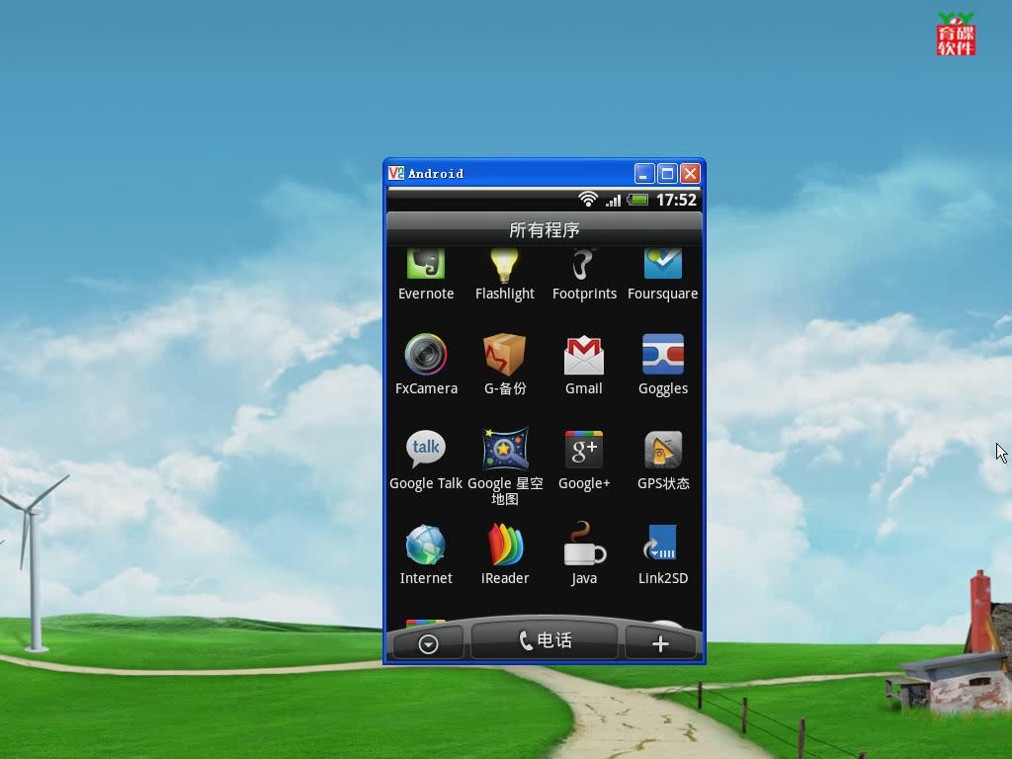Open the iReader app
Viewport: 1012px width, 759px height.
click(505, 554)
